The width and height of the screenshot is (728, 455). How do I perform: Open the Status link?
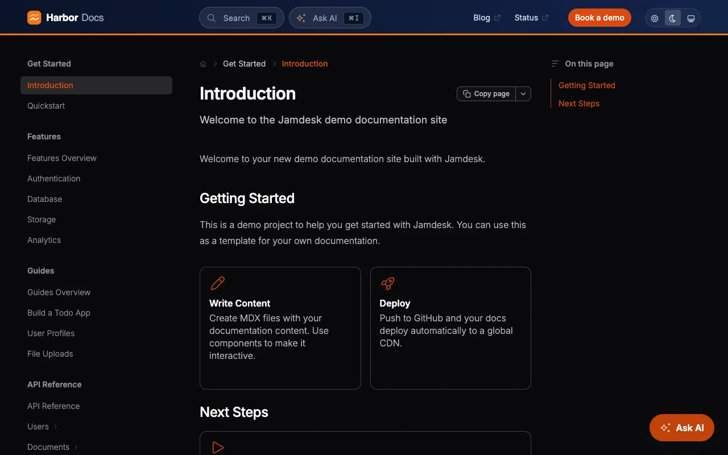click(x=531, y=18)
